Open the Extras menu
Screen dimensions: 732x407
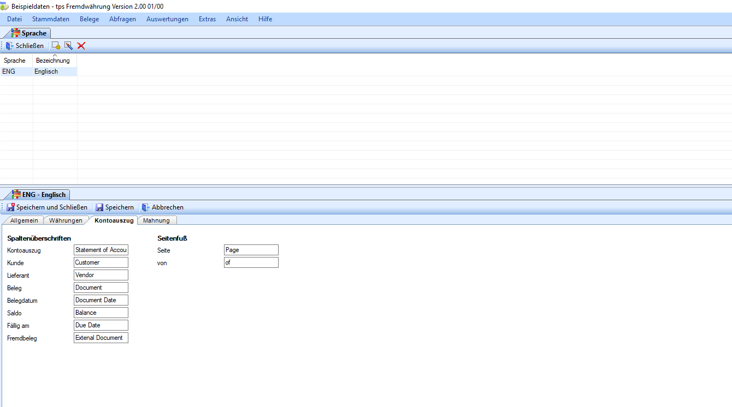(x=207, y=19)
